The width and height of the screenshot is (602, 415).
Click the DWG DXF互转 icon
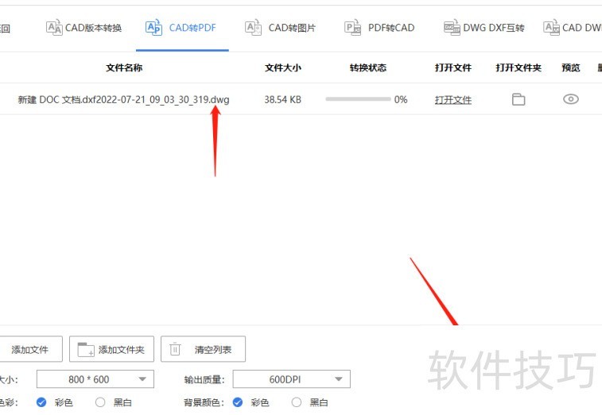point(452,28)
